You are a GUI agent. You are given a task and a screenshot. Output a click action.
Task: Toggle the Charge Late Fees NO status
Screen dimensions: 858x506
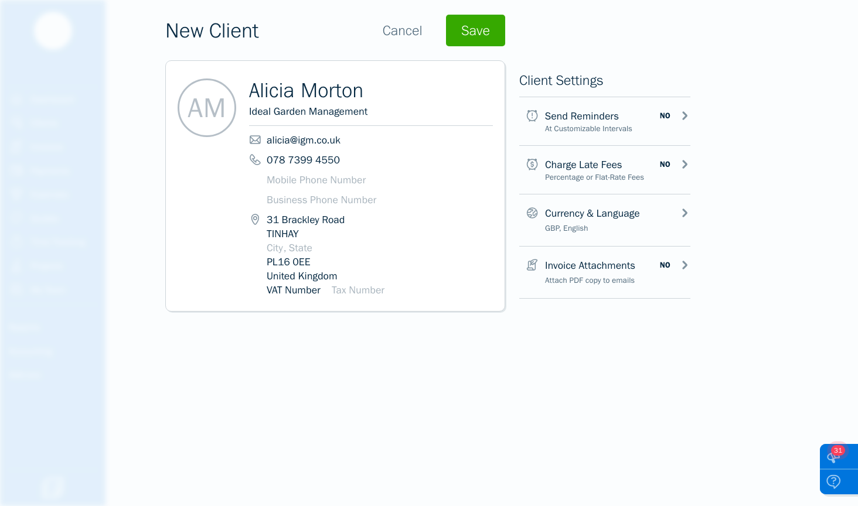coord(665,165)
